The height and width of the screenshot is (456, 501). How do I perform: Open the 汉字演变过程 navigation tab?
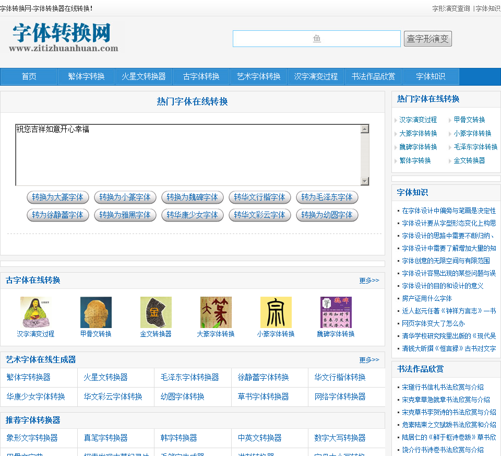(x=316, y=76)
